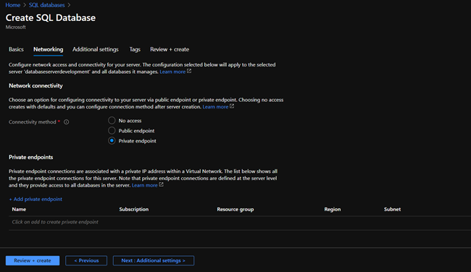Navigate to SQL databases breadcrumb
The width and height of the screenshot is (471, 272).
pyautogui.click(x=47, y=5)
